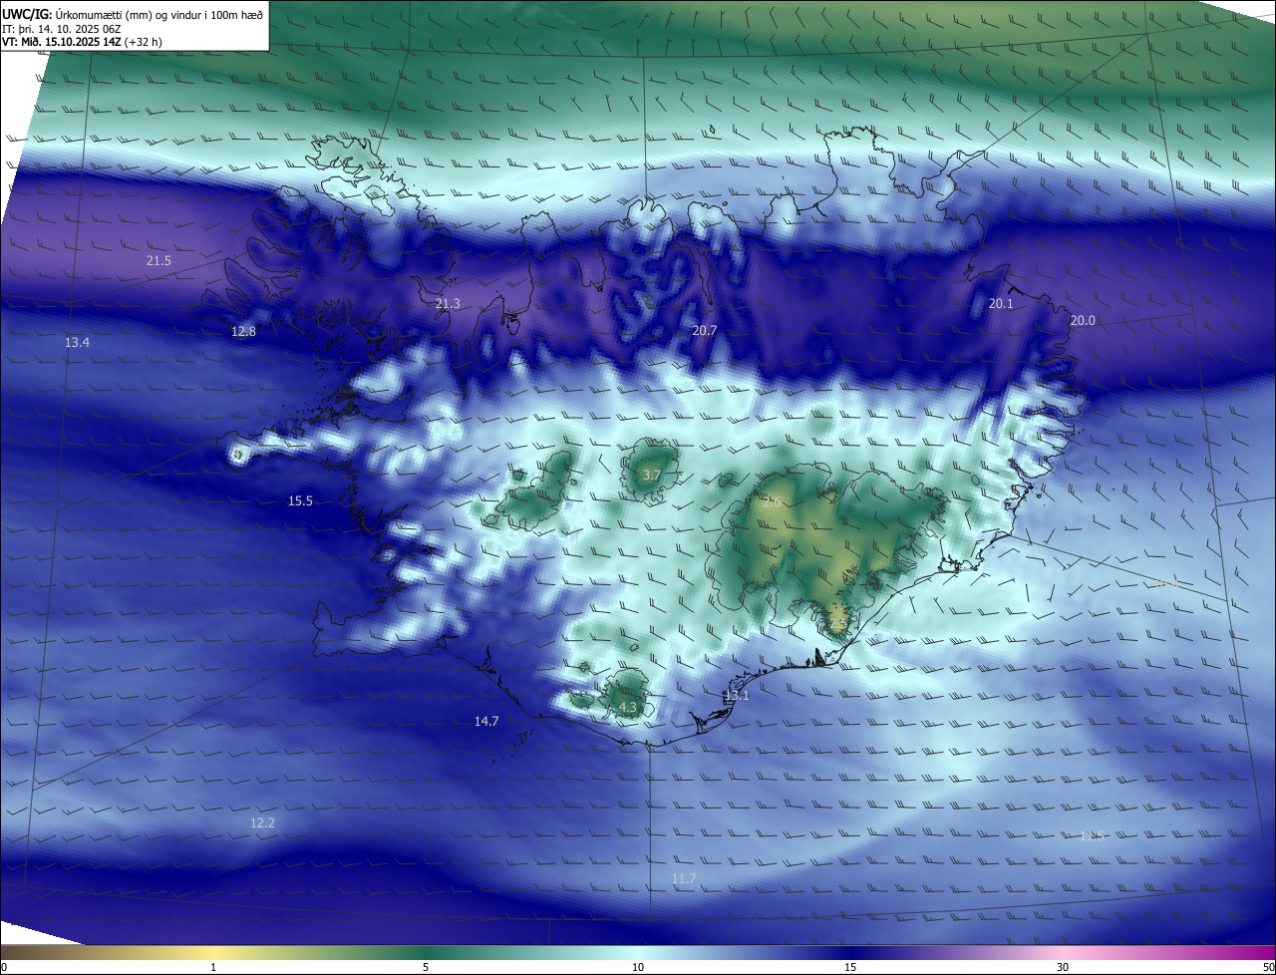Click the 30 tick label on the legend

(1063, 967)
